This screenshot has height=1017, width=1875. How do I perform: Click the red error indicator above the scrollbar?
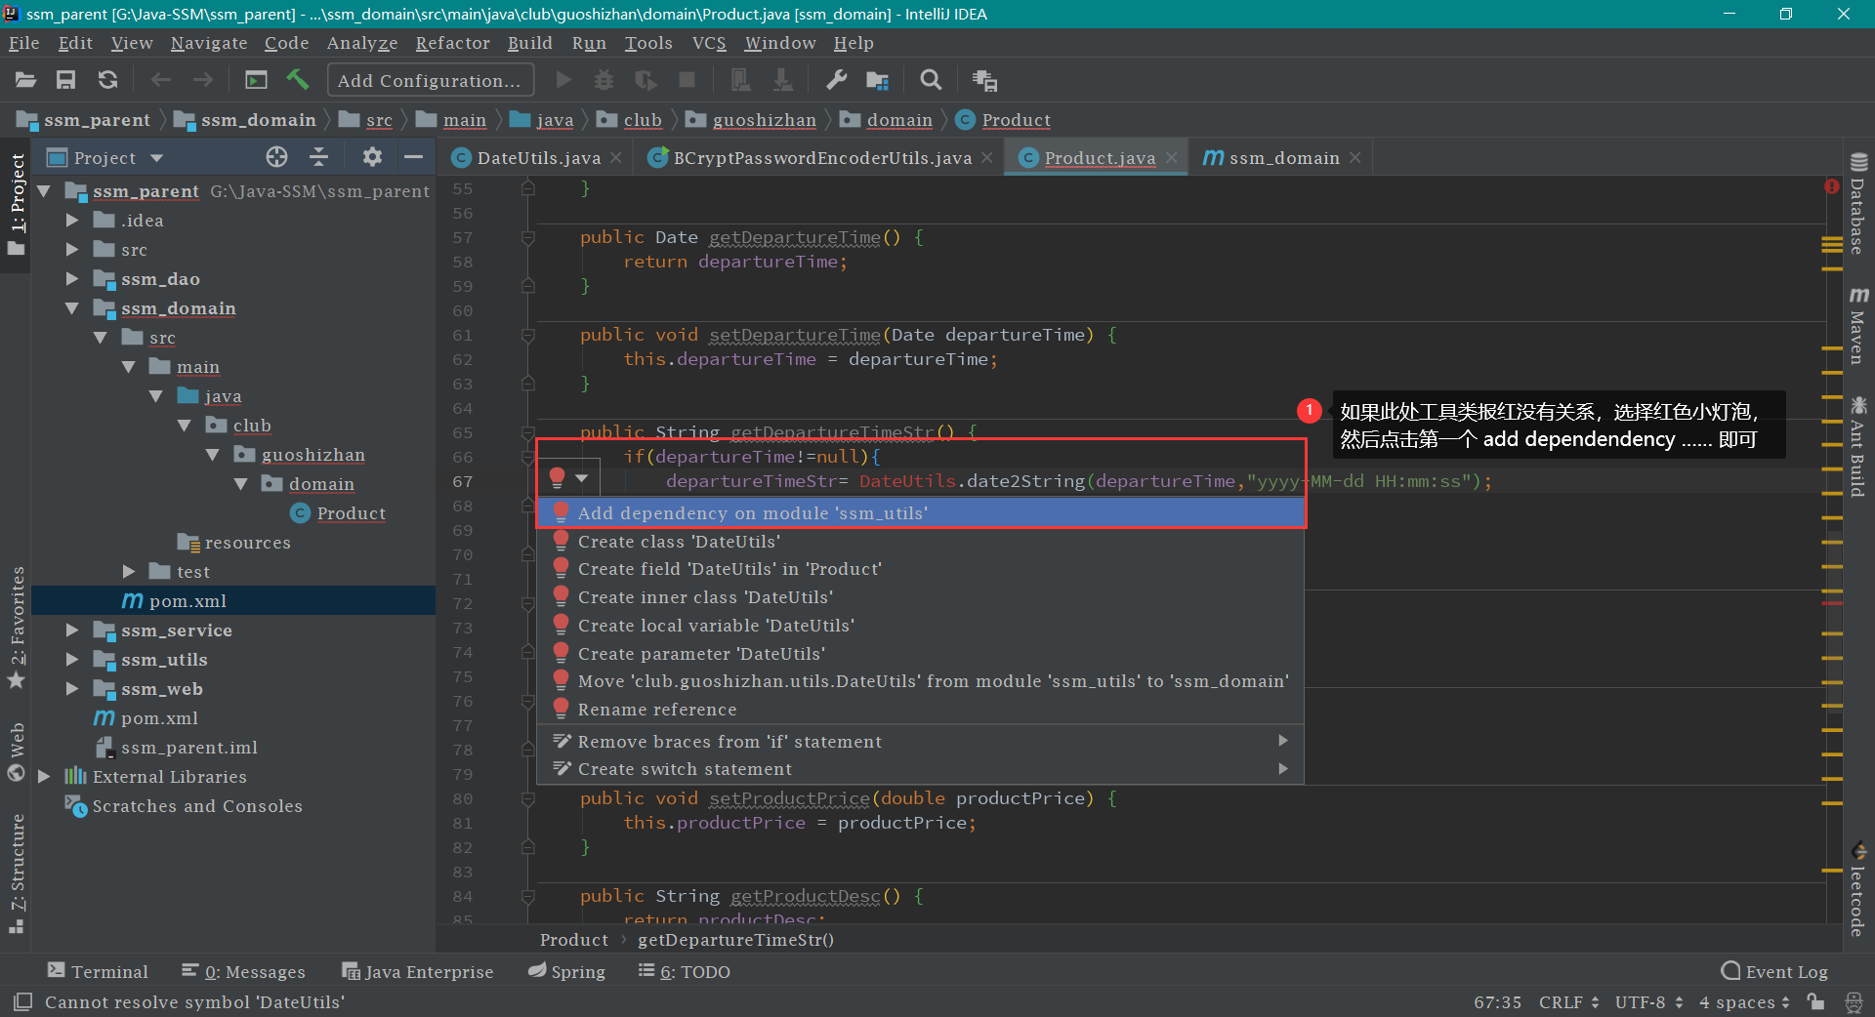[x=1831, y=186]
